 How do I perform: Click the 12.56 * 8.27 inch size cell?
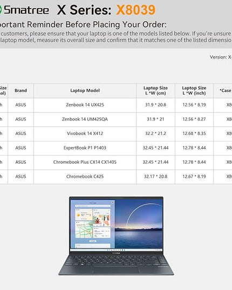[194, 119]
